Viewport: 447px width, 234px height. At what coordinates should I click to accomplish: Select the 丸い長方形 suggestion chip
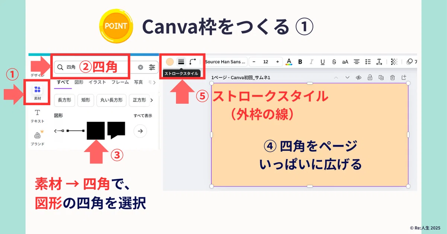click(x=111, y=100)
